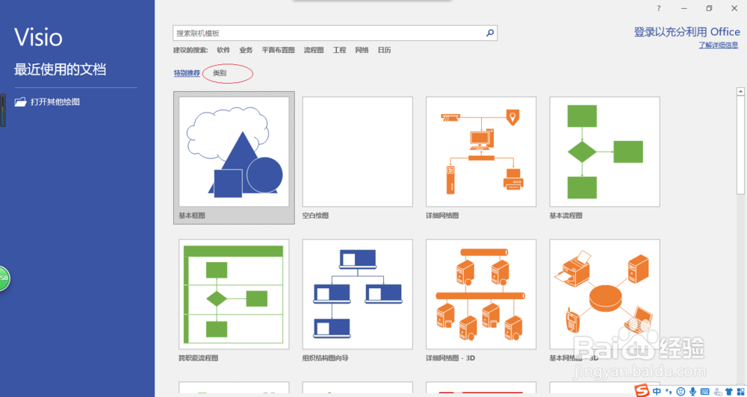Toggle the 中 Chinese input mode icon
This screenshot has width=747, height=397.
pyautogui.click(x=657, y=391)
